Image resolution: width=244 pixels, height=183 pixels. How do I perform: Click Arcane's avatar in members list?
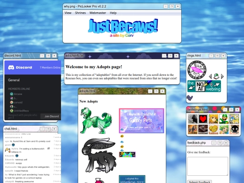[x=11, y=94]
